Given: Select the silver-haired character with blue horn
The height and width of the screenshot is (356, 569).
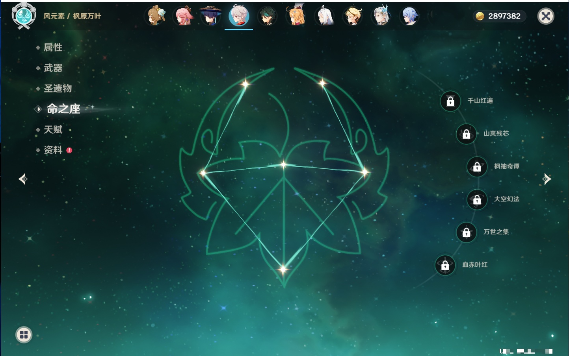Looking at the screenshot, I should [381, 16].
